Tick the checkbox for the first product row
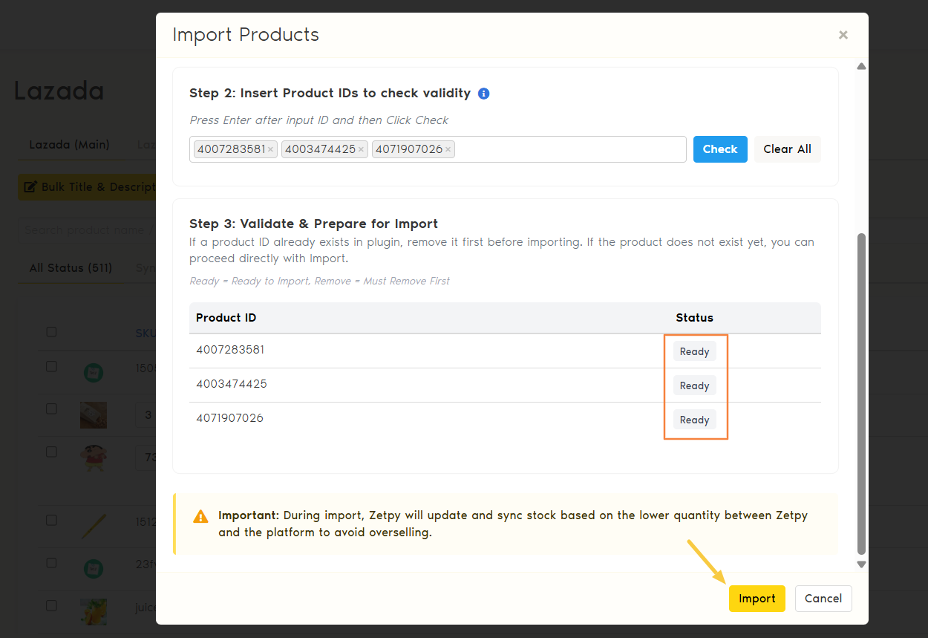Screen dimensions: 928x638 pyautogui.click(x=51, y=366)
